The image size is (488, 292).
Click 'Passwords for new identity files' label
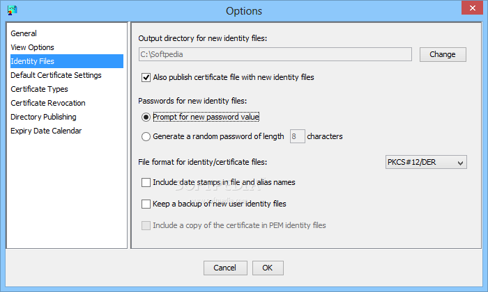pos(192,101)
